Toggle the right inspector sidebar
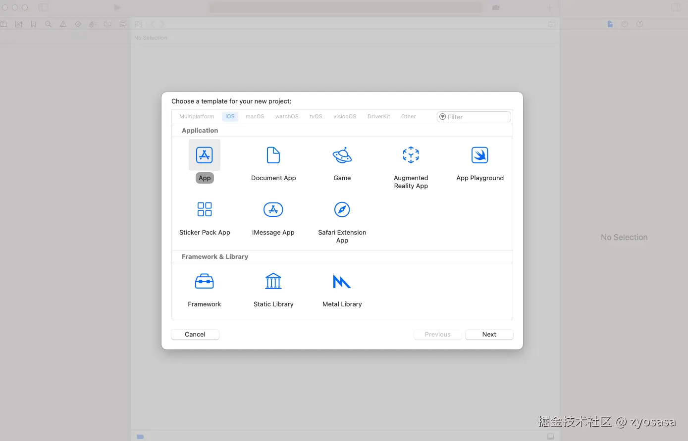688x441 pixels. tap(676, 7)
